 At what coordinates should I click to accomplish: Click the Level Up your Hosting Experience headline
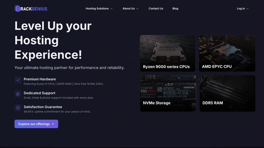pyautogui.click(x=53, y=40)
